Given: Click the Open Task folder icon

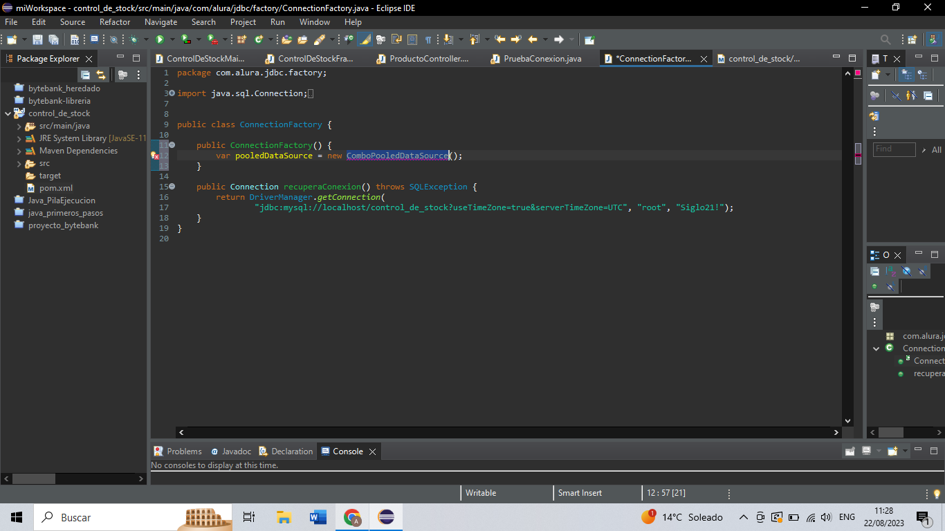Looking at the screenshot, I should [302, 39].
